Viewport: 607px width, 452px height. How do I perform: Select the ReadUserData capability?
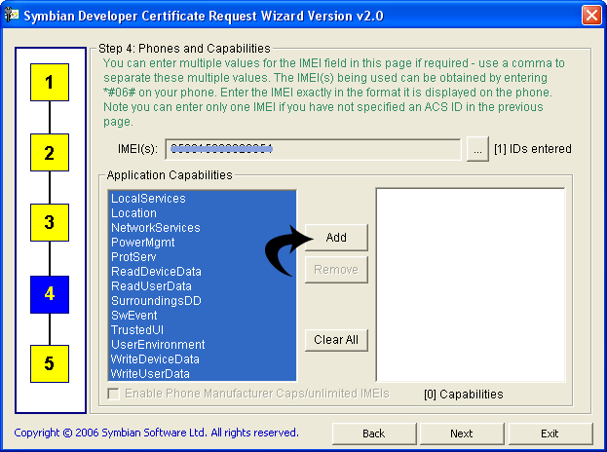click(203, 286)
